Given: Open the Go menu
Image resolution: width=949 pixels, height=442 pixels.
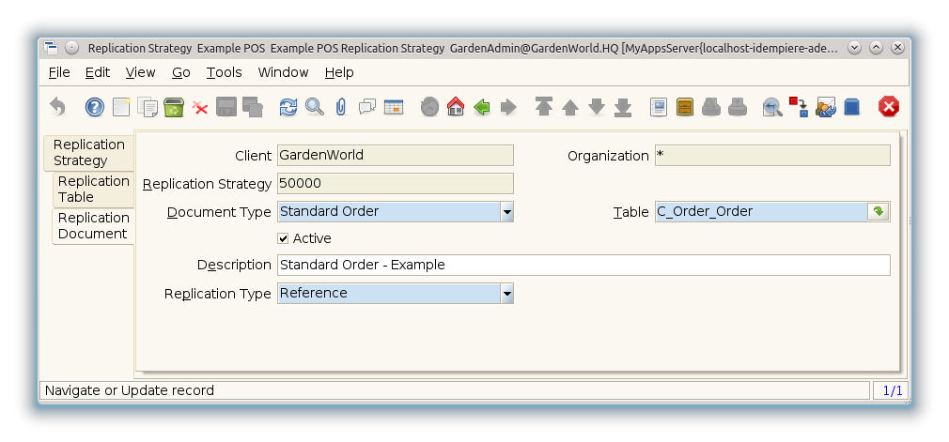Looking at the screenshot, I should (180, 72).
